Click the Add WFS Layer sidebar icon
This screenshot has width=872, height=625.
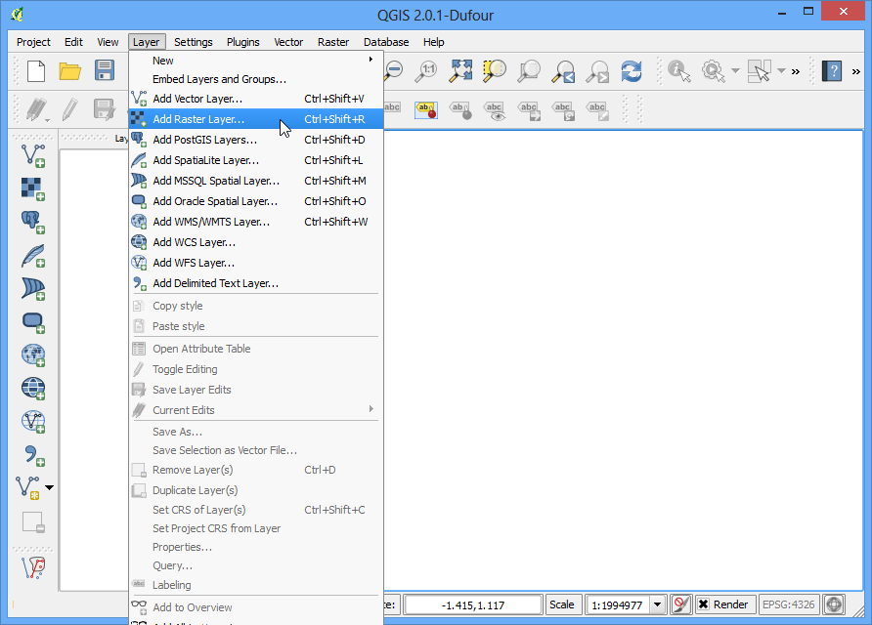[33, 422]
